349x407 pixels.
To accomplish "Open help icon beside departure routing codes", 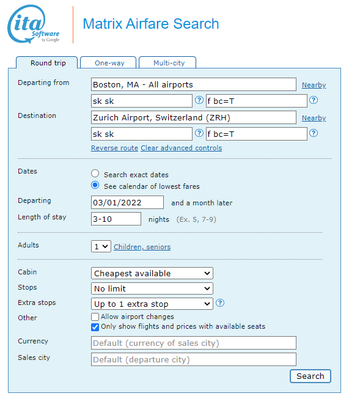I will [199, 100].
